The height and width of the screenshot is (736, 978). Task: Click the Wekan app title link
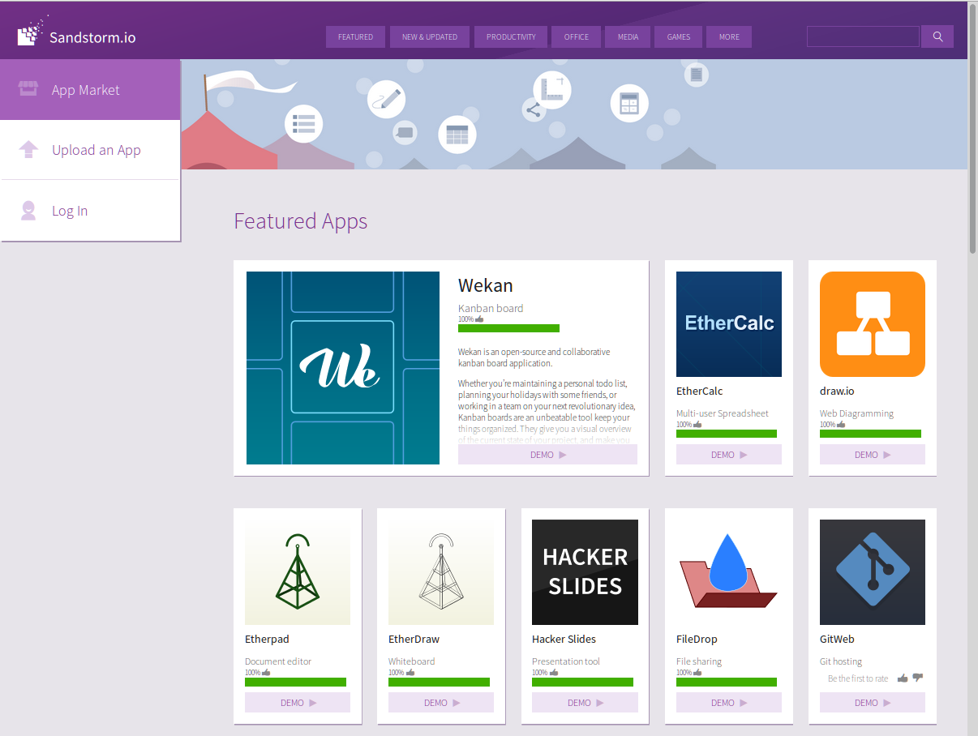click(485, 285)
